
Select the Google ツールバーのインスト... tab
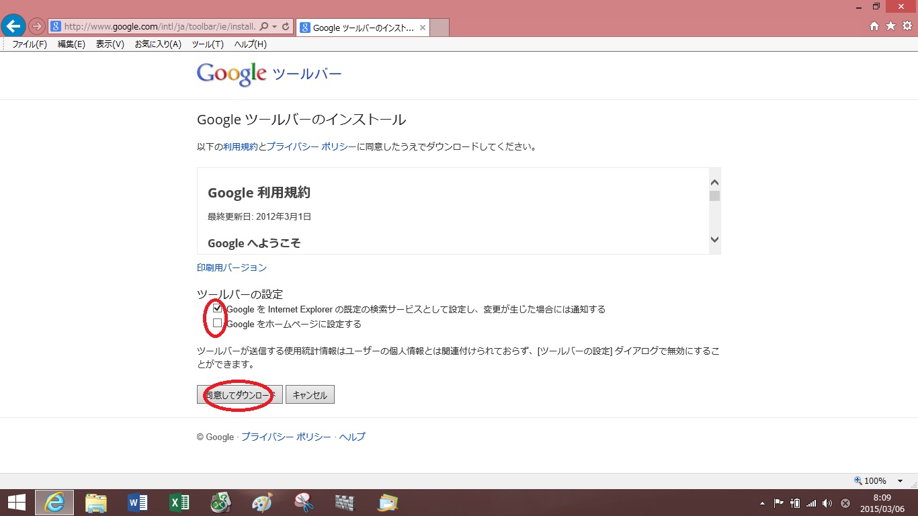pos(363,28)
